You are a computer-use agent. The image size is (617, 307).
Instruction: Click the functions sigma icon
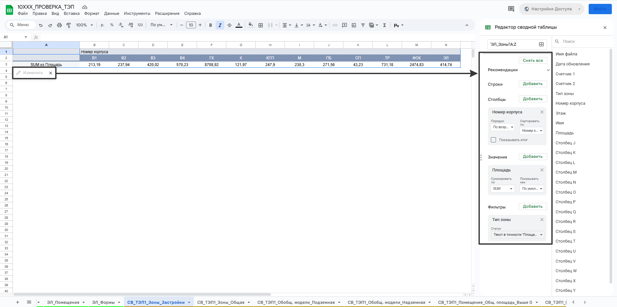coord(384,25)
